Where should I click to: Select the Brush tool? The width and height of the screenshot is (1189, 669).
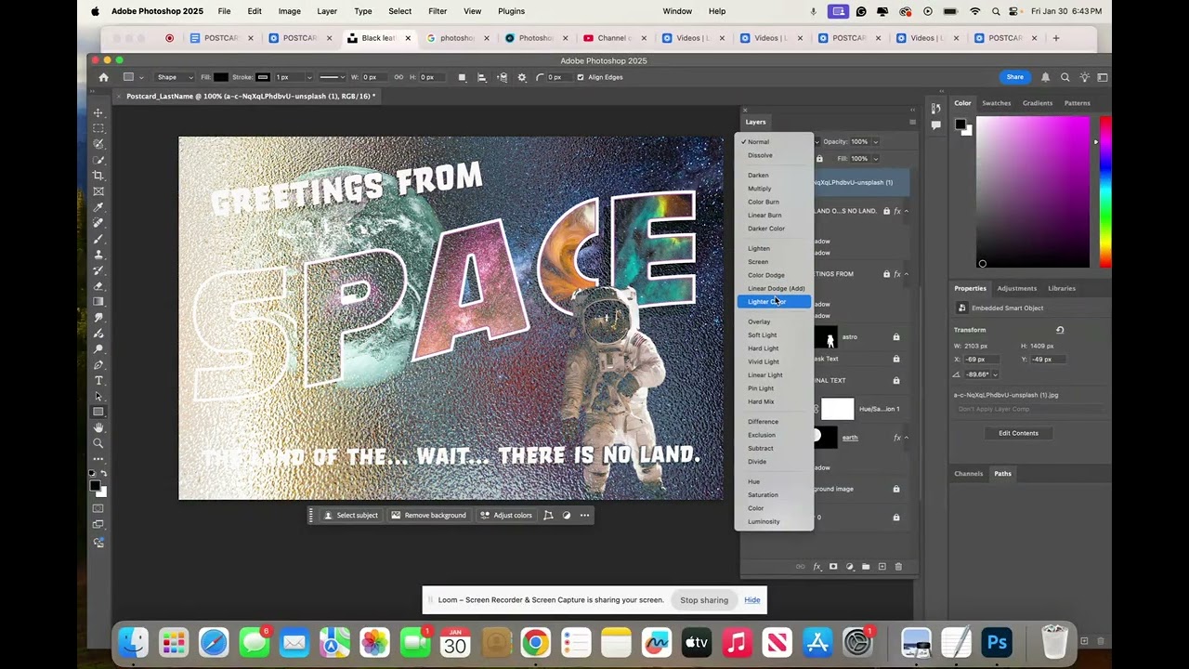point(98,239)
